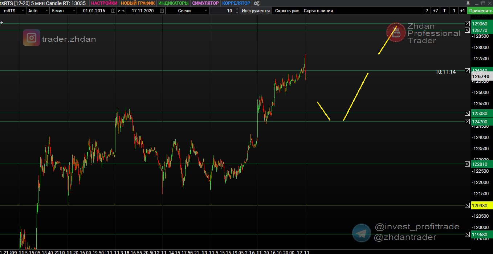Toggle Скрыть линии to hide lines
Viewport: 493px width, 254px height.
[318, 11]
